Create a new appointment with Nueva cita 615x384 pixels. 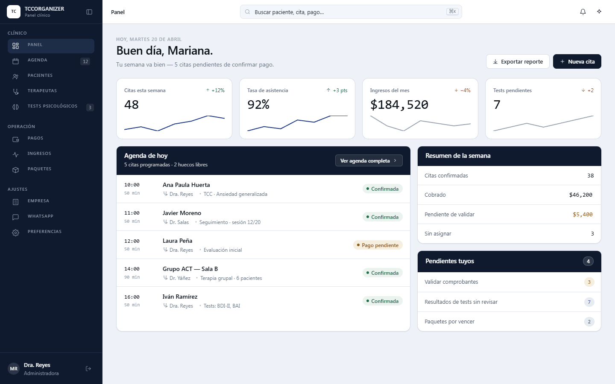577,61
